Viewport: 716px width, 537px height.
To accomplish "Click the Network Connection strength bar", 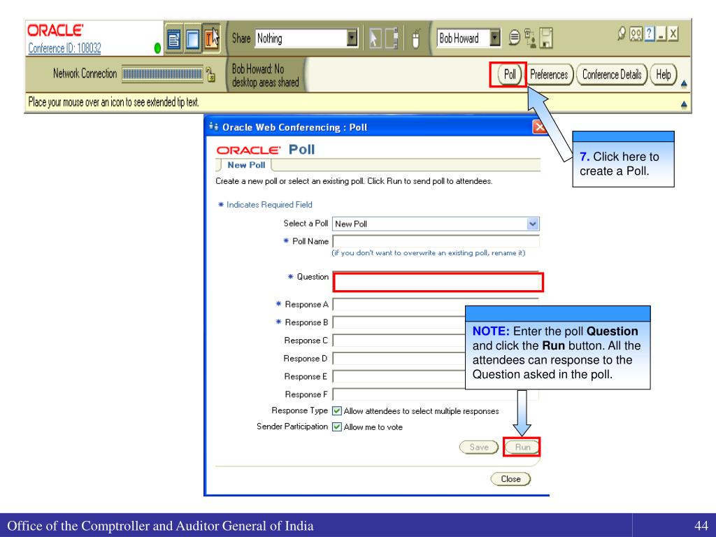I will 162,74.
